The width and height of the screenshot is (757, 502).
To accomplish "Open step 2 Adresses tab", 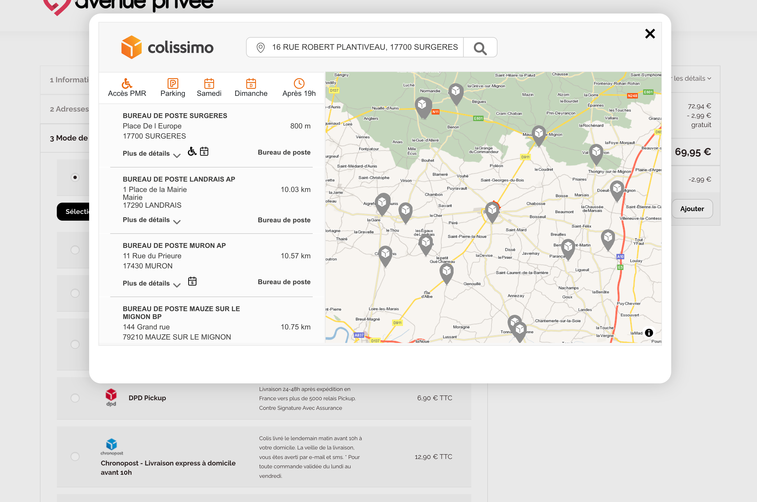I will pos(69,109).
